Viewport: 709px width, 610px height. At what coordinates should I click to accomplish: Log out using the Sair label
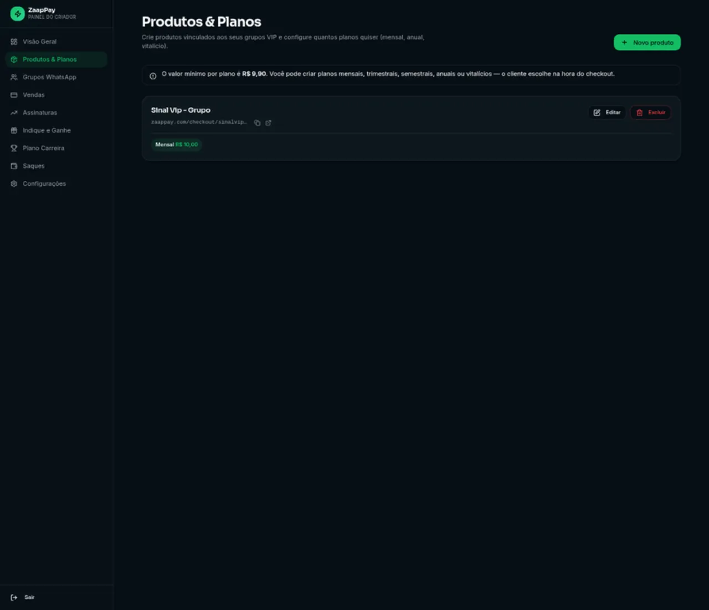click(29, 597)
